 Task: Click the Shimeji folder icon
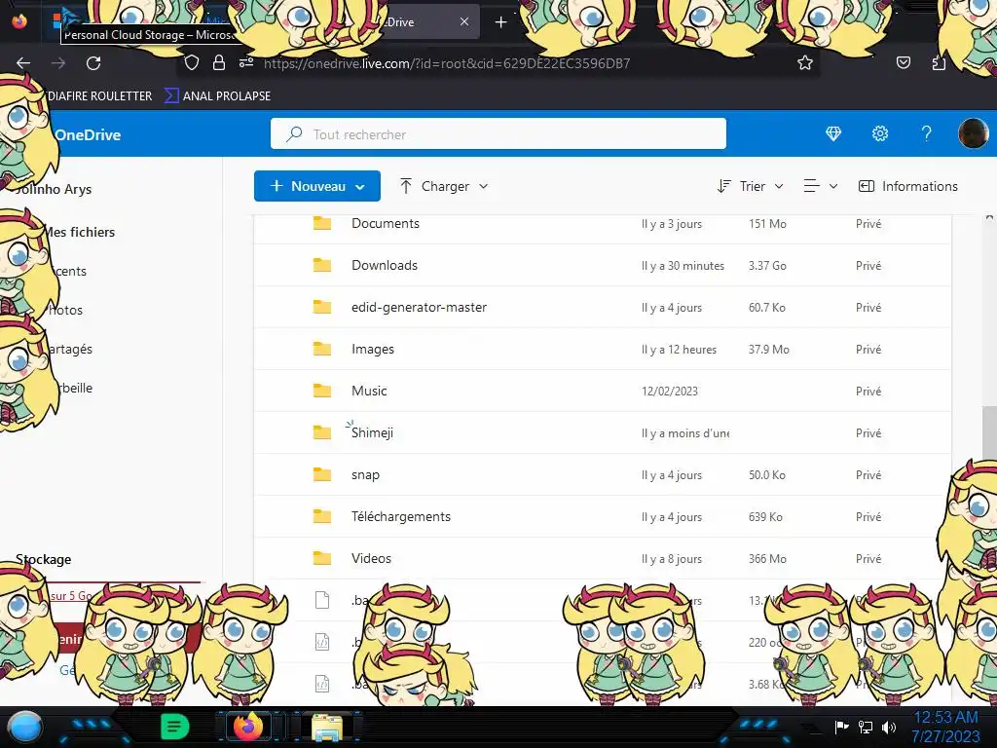click(322, 432)
